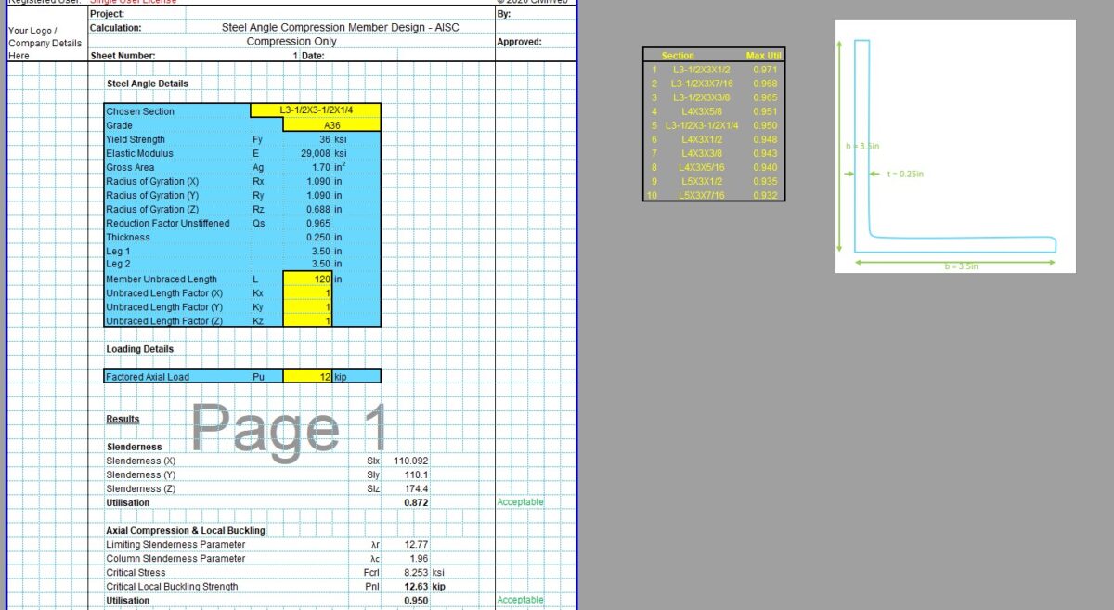
Task: Select the Elastic Modulus value 29,008
Action: pyautogui.click(x=317, y=153)
